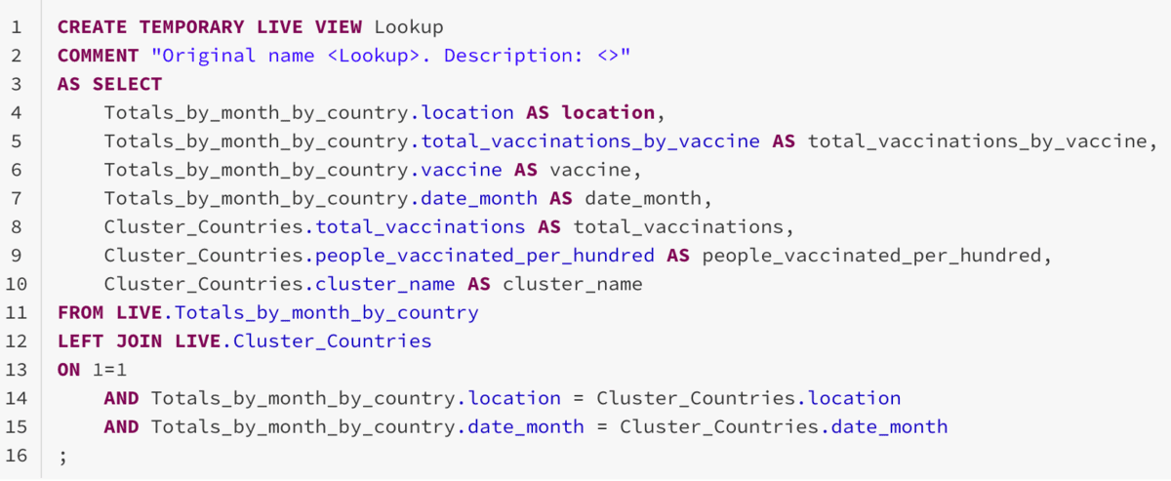Click the view name Lookup on line 1
This screenshot has height=481, width=1171.
pos(408,27)
